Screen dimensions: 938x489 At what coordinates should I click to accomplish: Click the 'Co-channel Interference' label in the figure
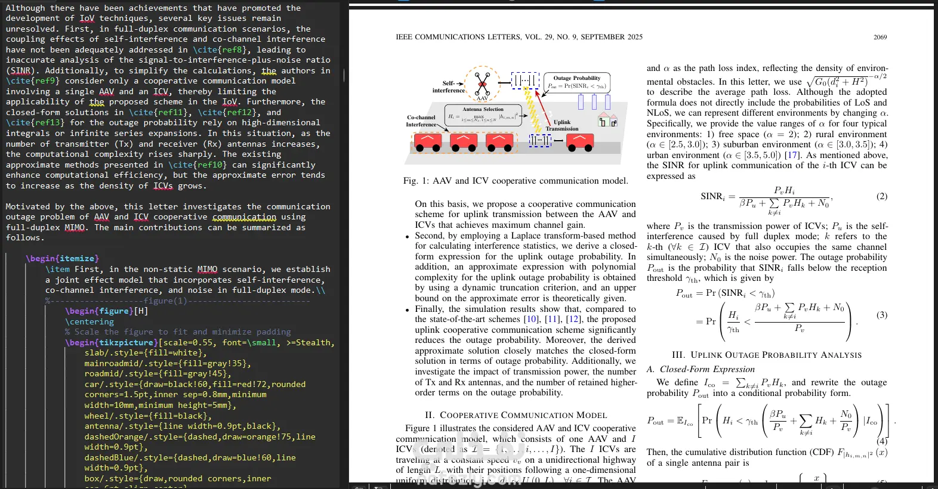click(x=421, y=121)
